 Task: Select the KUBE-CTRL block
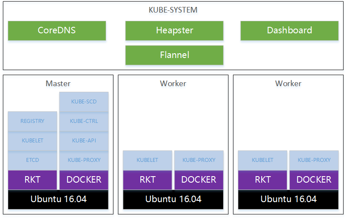coord(84,121)
